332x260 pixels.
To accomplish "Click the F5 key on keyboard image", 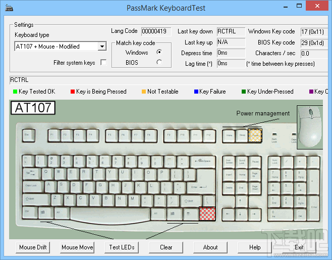I will coord(112,136).
